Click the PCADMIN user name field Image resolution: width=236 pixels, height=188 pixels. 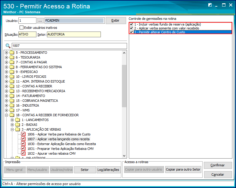click(x=75, y=20)
